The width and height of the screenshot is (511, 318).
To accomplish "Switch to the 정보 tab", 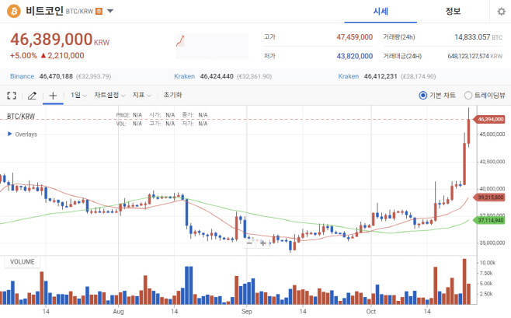I will (453, 12).
